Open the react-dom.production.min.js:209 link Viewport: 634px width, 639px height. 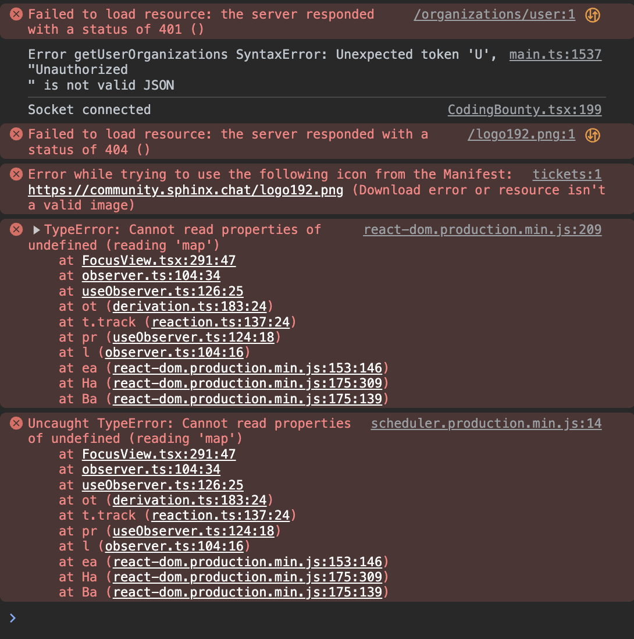[482, 229]
